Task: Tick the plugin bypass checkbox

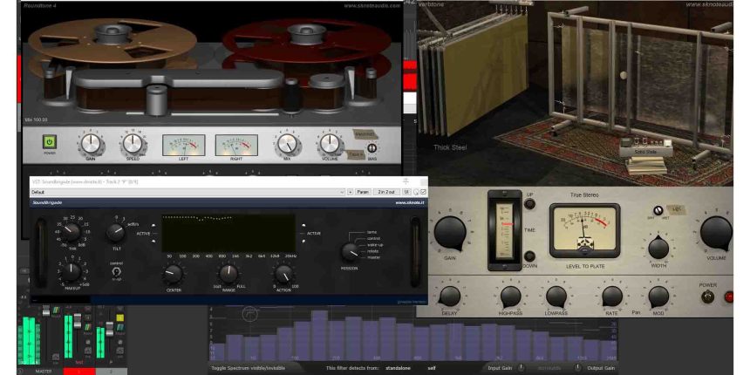Action: [x=423, y=191]
